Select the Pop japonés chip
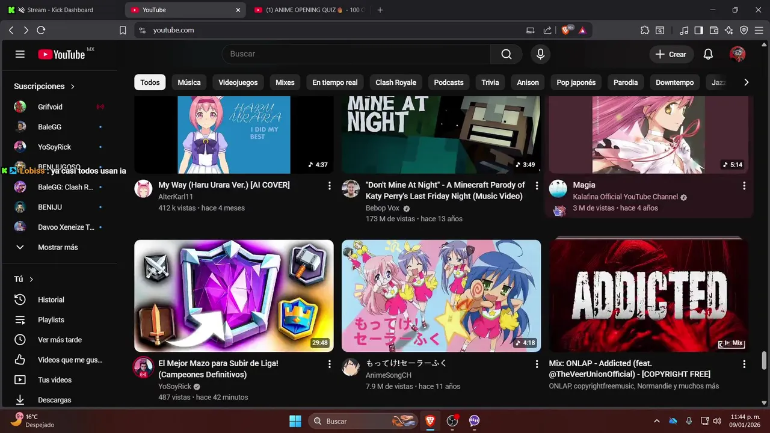 coord(576,82)
